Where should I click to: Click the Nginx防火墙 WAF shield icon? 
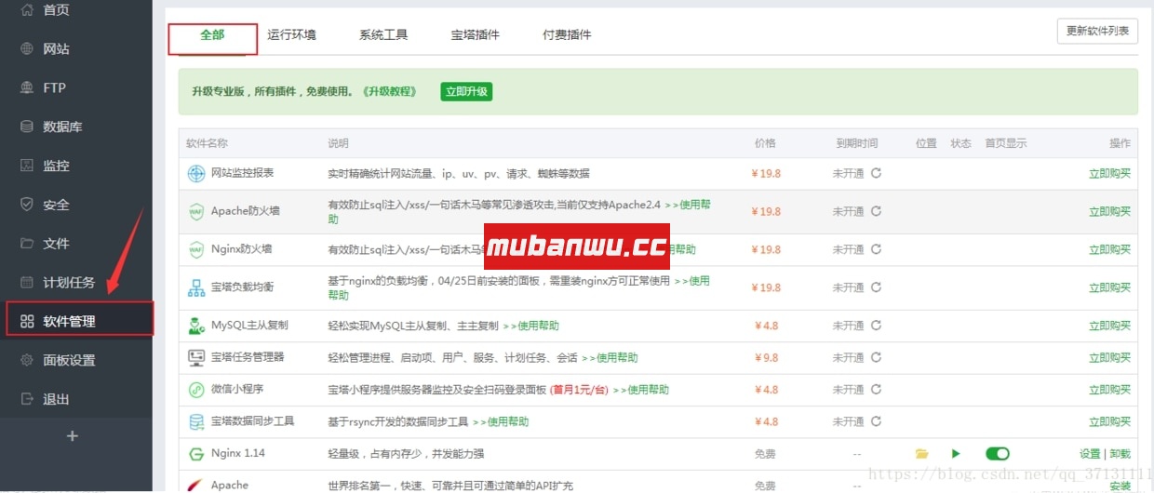[x=196, y=249]
